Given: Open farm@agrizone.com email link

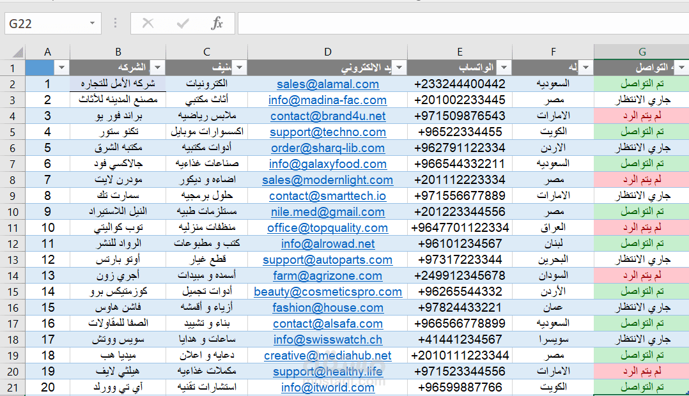Looking at the screenshot, I should pyautogui.click(x=327, y=276).
